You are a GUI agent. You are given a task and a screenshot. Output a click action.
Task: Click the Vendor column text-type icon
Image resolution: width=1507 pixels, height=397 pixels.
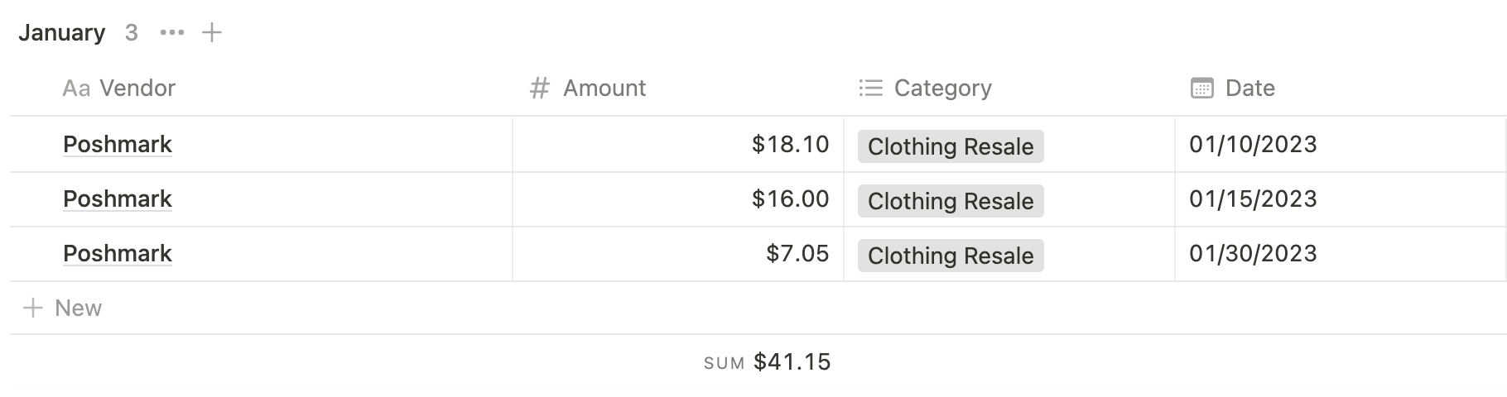76,88
